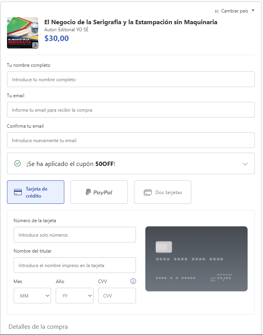Click the card chip on the card preview
Screen dimensions: 263x335
click(164, 247)
